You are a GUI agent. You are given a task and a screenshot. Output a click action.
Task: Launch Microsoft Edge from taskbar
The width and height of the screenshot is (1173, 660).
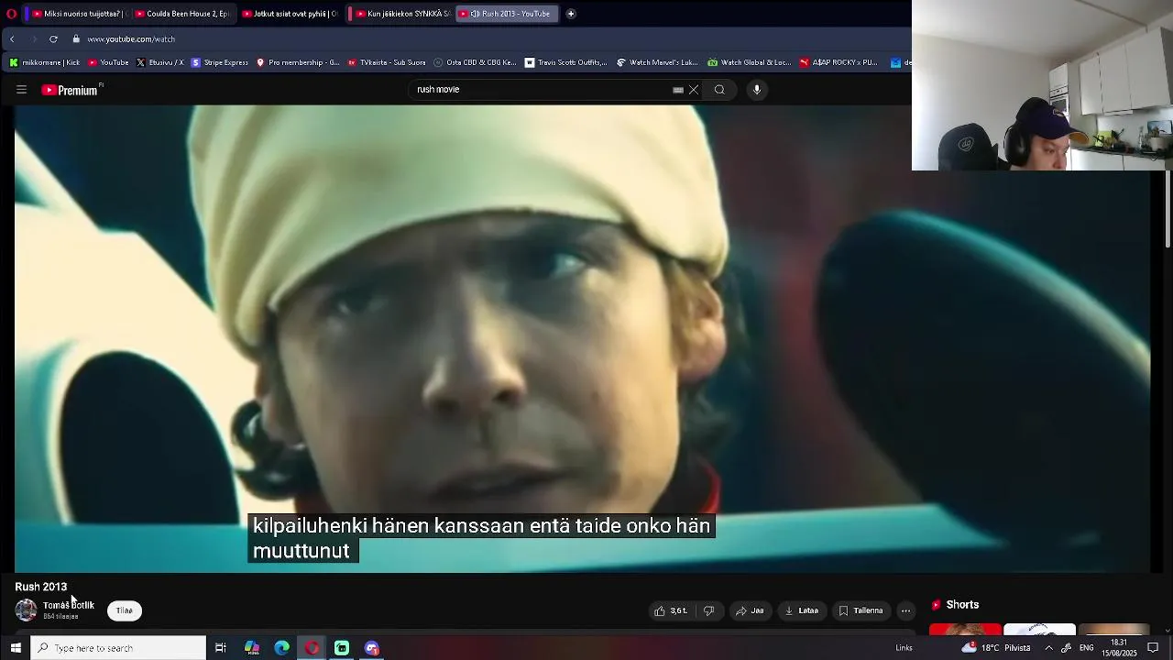coord(282,648)
